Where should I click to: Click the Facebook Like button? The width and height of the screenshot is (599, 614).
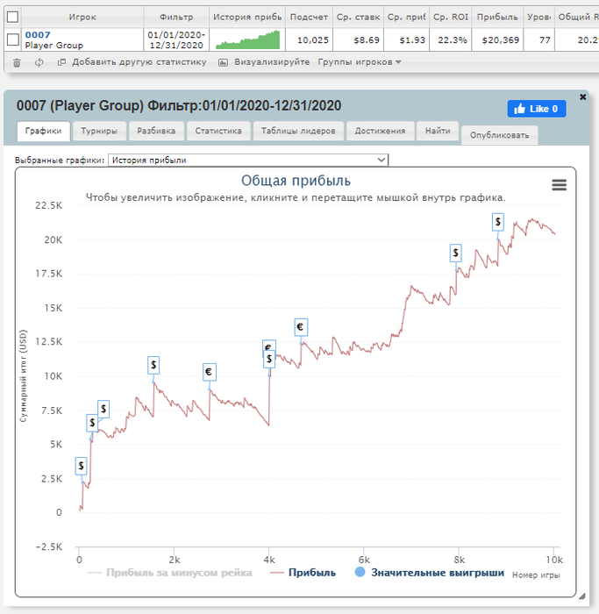(537, 109)
